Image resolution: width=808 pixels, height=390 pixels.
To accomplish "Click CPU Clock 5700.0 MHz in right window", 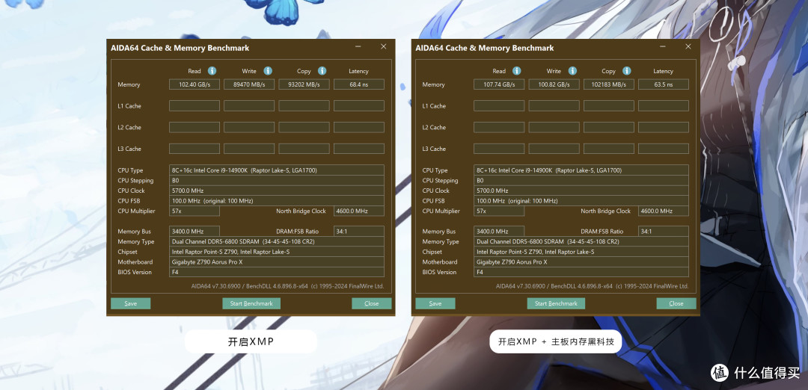I will coord(581,191).
